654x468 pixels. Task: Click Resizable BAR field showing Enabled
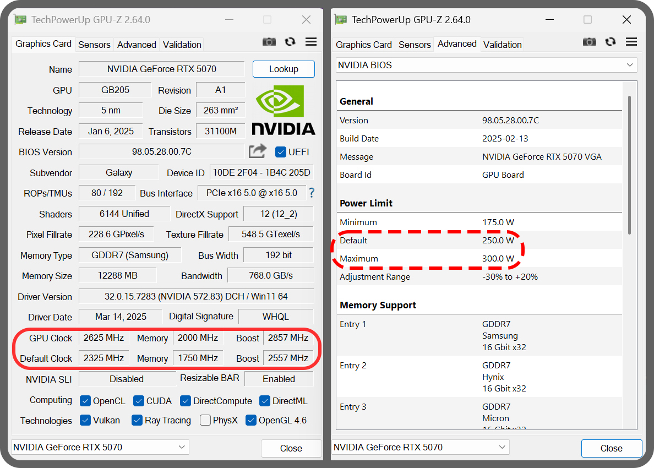click(279, 379)
